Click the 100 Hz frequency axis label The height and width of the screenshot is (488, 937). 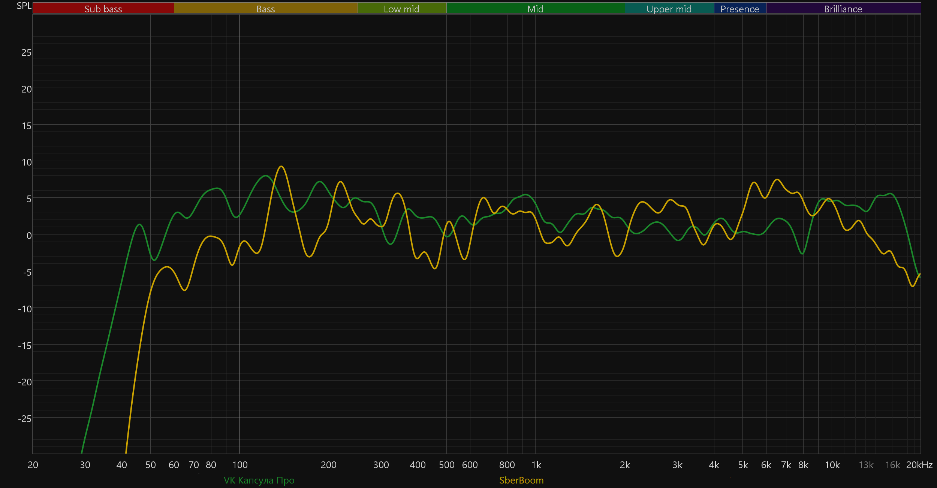(x=240, y=465)
